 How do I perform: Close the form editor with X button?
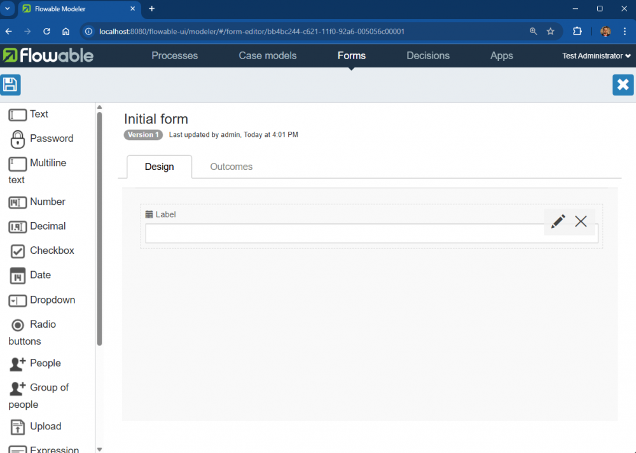(x=623, y=85)
